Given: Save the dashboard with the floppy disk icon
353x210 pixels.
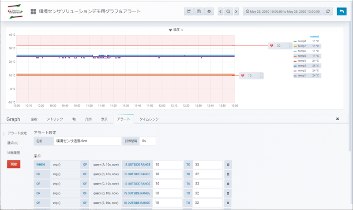Looking at the screenshot, I should [199, 11].
